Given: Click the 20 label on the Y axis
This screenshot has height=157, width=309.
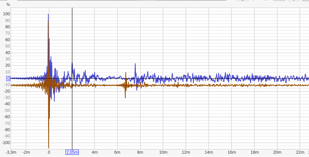Looking at the screenshot, I should pos(8,65).
